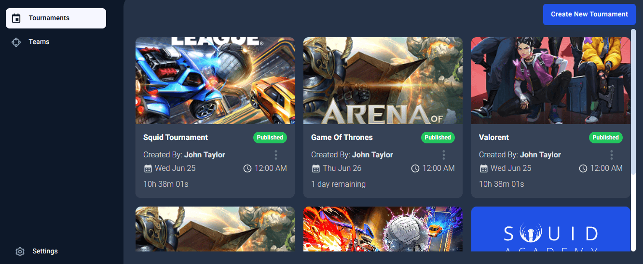Click clock icon on Squid Tournament card
The height and width of the screenshot is (264, 643).
tap(247, 168)
